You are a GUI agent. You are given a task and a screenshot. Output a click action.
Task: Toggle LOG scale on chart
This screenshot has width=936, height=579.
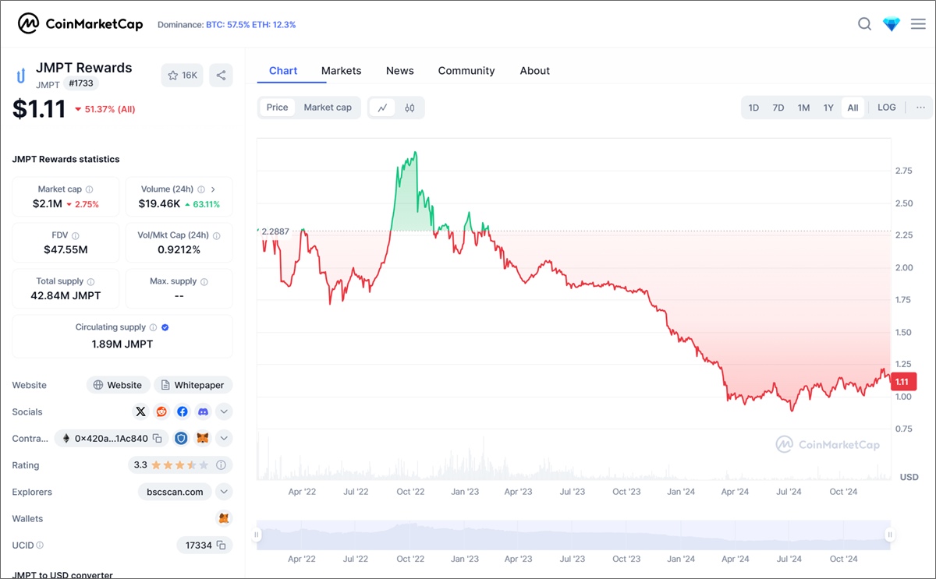[887, 108]
